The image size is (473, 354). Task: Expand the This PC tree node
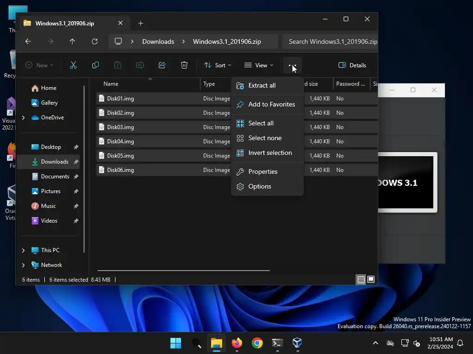(23, 250)
